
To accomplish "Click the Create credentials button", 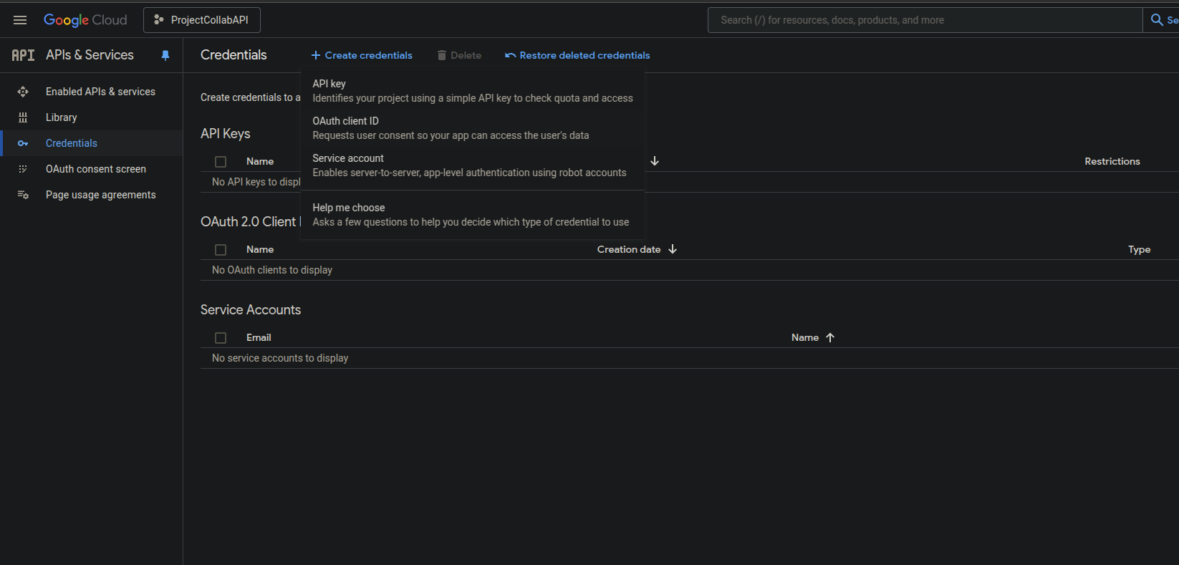I will coord(362,55).
